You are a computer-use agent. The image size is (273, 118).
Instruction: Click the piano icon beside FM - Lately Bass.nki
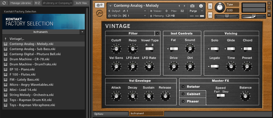6,80
